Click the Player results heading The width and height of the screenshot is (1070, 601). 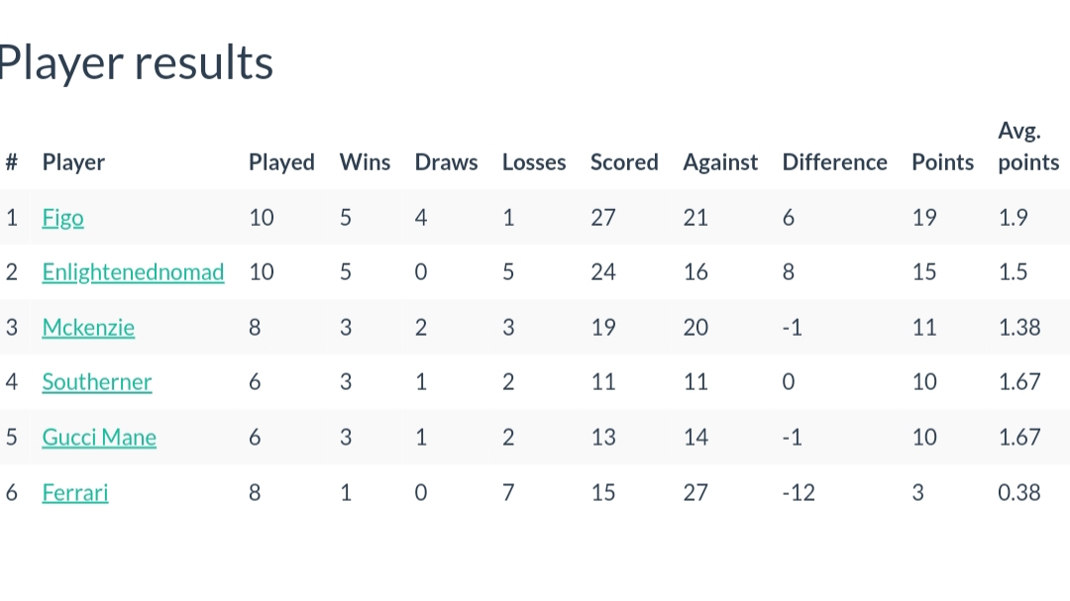[x=136, y=62]
